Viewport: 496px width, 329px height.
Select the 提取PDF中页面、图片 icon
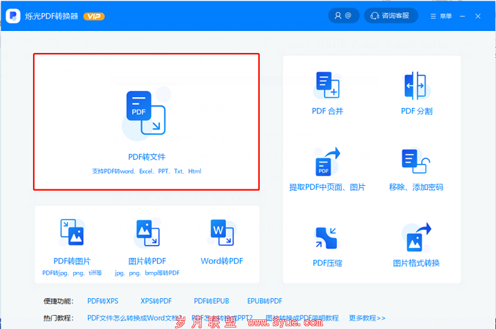[327, 162]
